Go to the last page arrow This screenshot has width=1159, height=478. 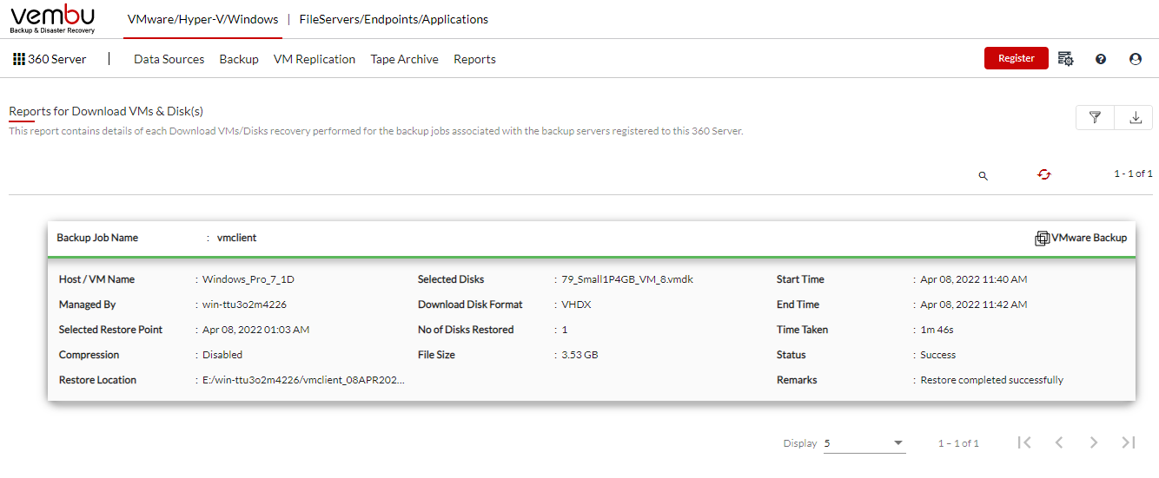(x=1129, y=442)
